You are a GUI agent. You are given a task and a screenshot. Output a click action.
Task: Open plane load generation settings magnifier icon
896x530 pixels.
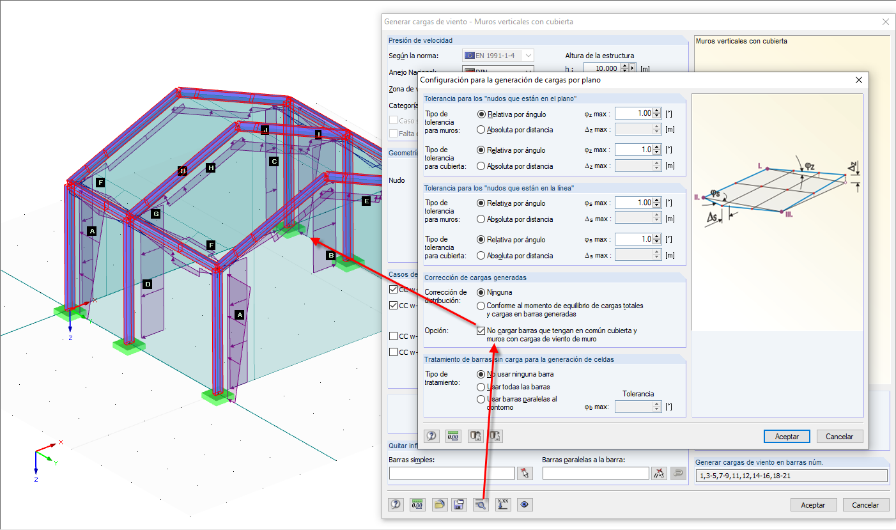click(x=481, y=504)
